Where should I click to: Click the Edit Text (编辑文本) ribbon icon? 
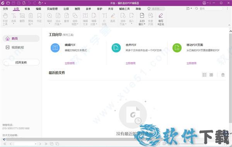(85, 19)
